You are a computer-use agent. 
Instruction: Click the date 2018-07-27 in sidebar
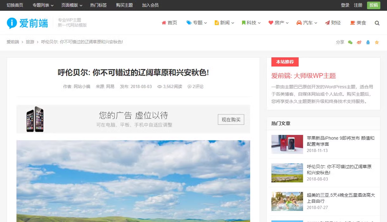pyautogui.click(x=317, y=207)
